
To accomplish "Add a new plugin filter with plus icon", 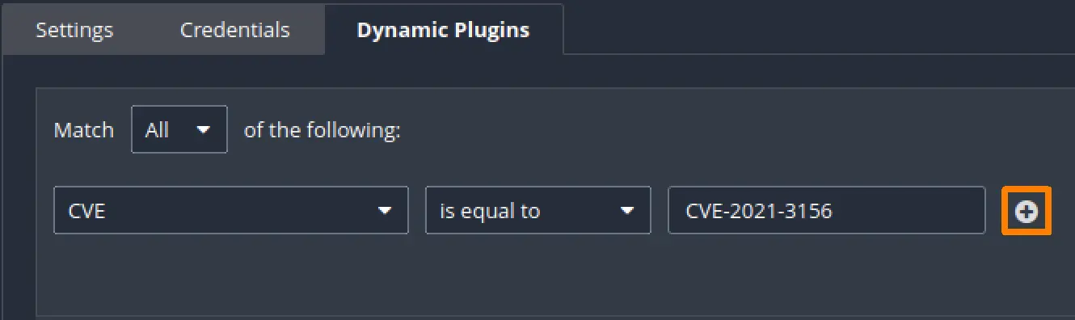I will (x=1026, y=212).
